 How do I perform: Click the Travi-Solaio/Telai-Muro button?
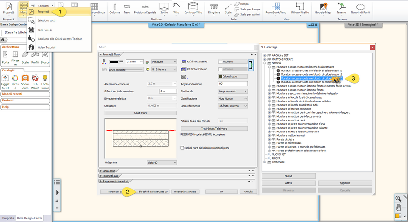click(x=214, y=129)
